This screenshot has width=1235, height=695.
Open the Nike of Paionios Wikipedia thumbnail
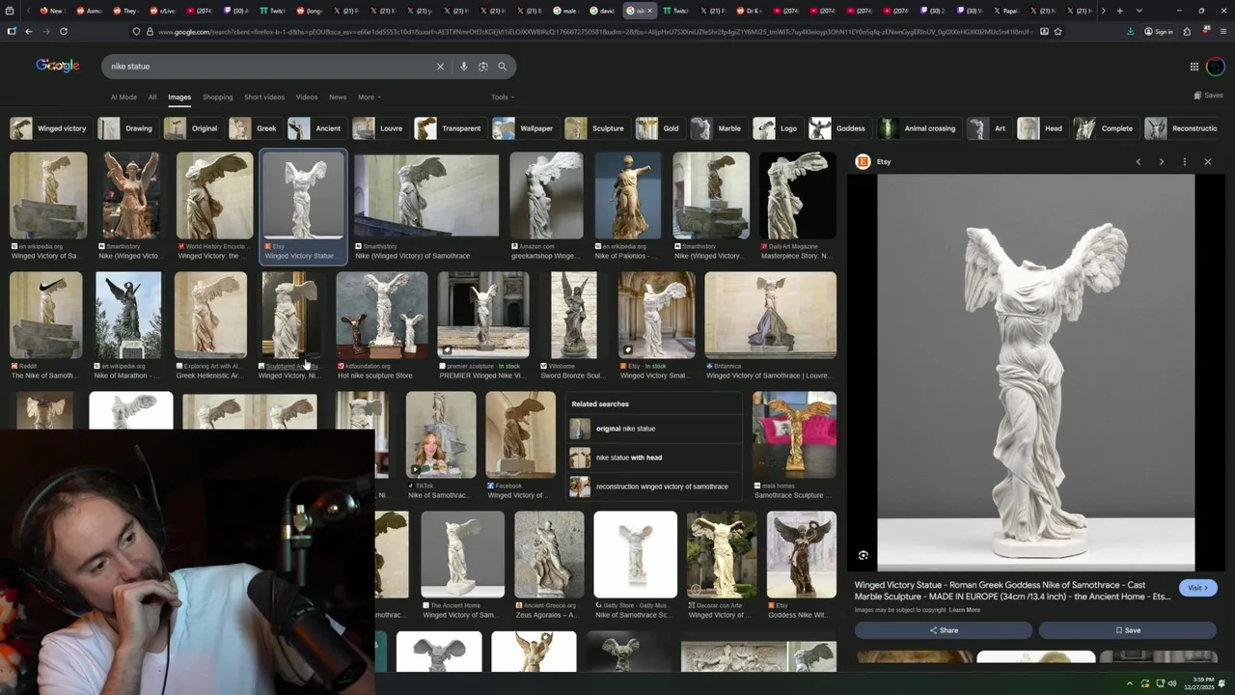tap(628, 196)
